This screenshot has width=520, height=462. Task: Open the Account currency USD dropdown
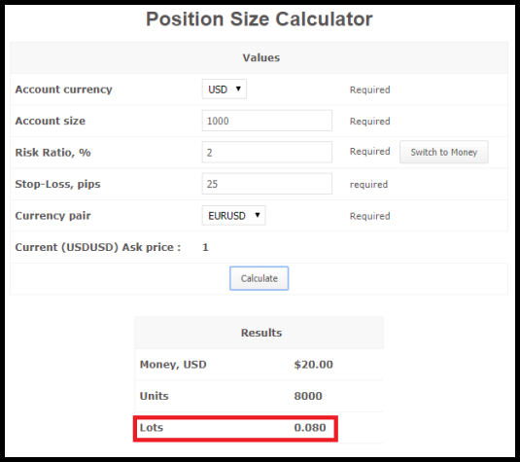tap(225, 89)
